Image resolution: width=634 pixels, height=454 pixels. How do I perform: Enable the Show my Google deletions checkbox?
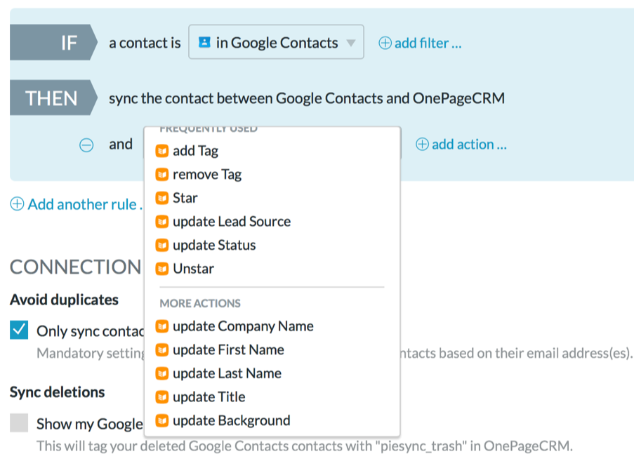point(19,423)
